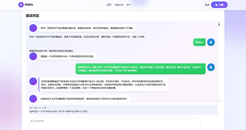This screenshot has height=130, width=246.
Task: Click the 登录 link
Action: click(x=207, y=5)
